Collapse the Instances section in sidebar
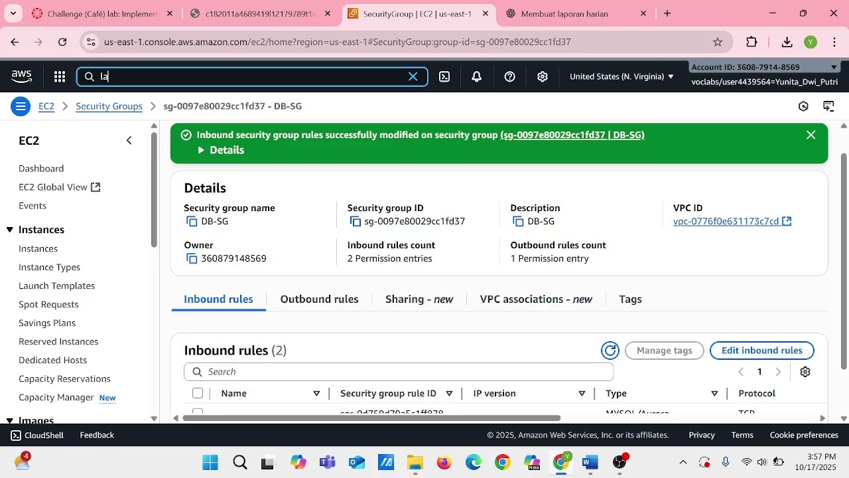 10,230
